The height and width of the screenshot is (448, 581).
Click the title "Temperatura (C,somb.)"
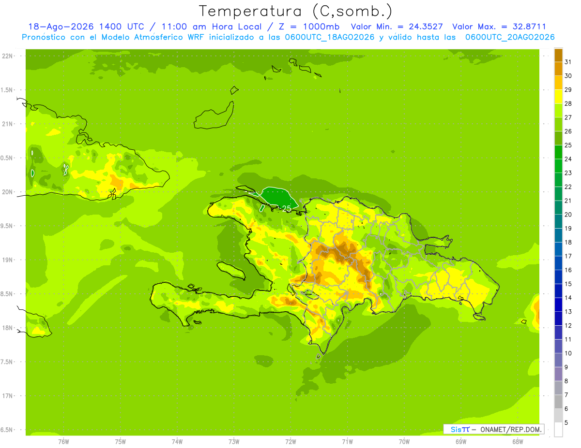coord(295,12)
